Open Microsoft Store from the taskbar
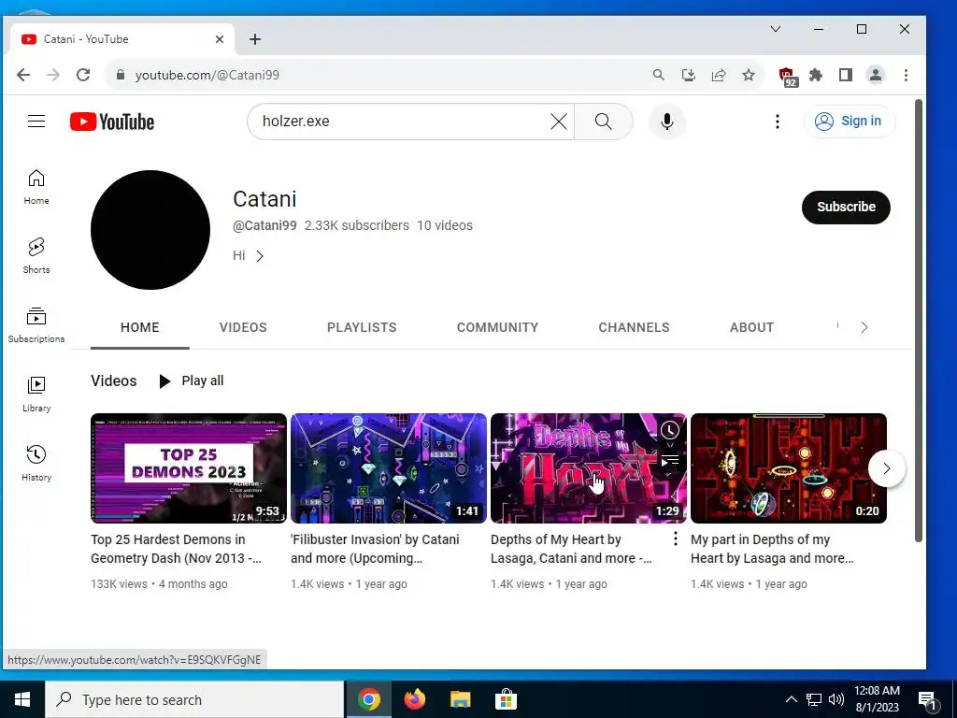 (x=506, y=699)
